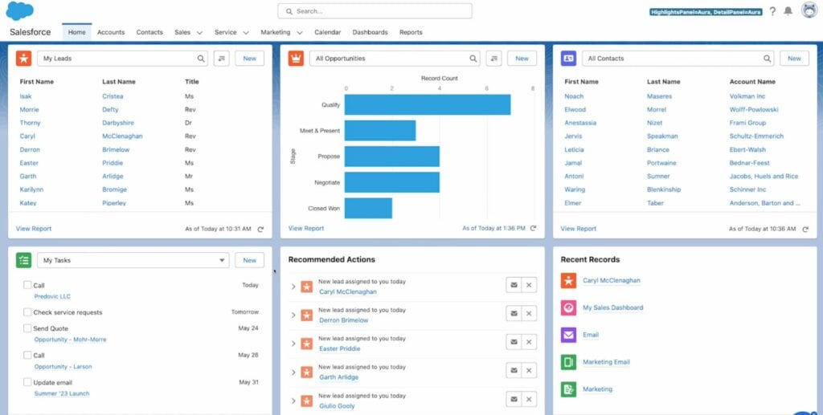Check the Check service requests task
The height and width of the screenshot is (415, 823).
(27, 312)
